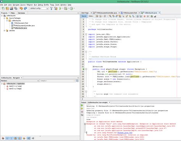Click the Undo arrow in main toolbar
The height and width of the screenshot is (141, 181).
click(21, 8)
